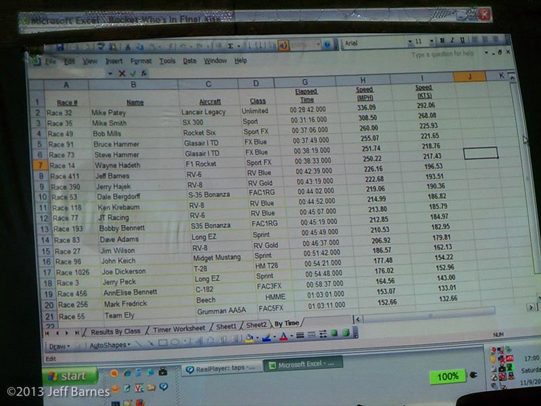Click the AutoSum sigma icon
The height and width of the screenshot is (406, 541).
click(x=231, y=46)
